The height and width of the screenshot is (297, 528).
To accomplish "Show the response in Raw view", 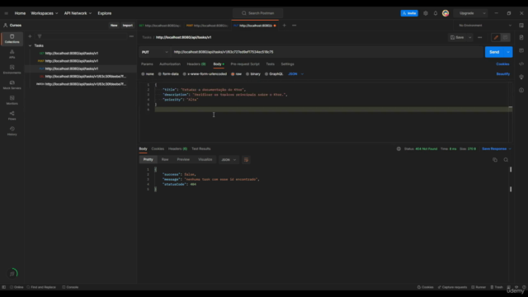I will click(165, 159).
